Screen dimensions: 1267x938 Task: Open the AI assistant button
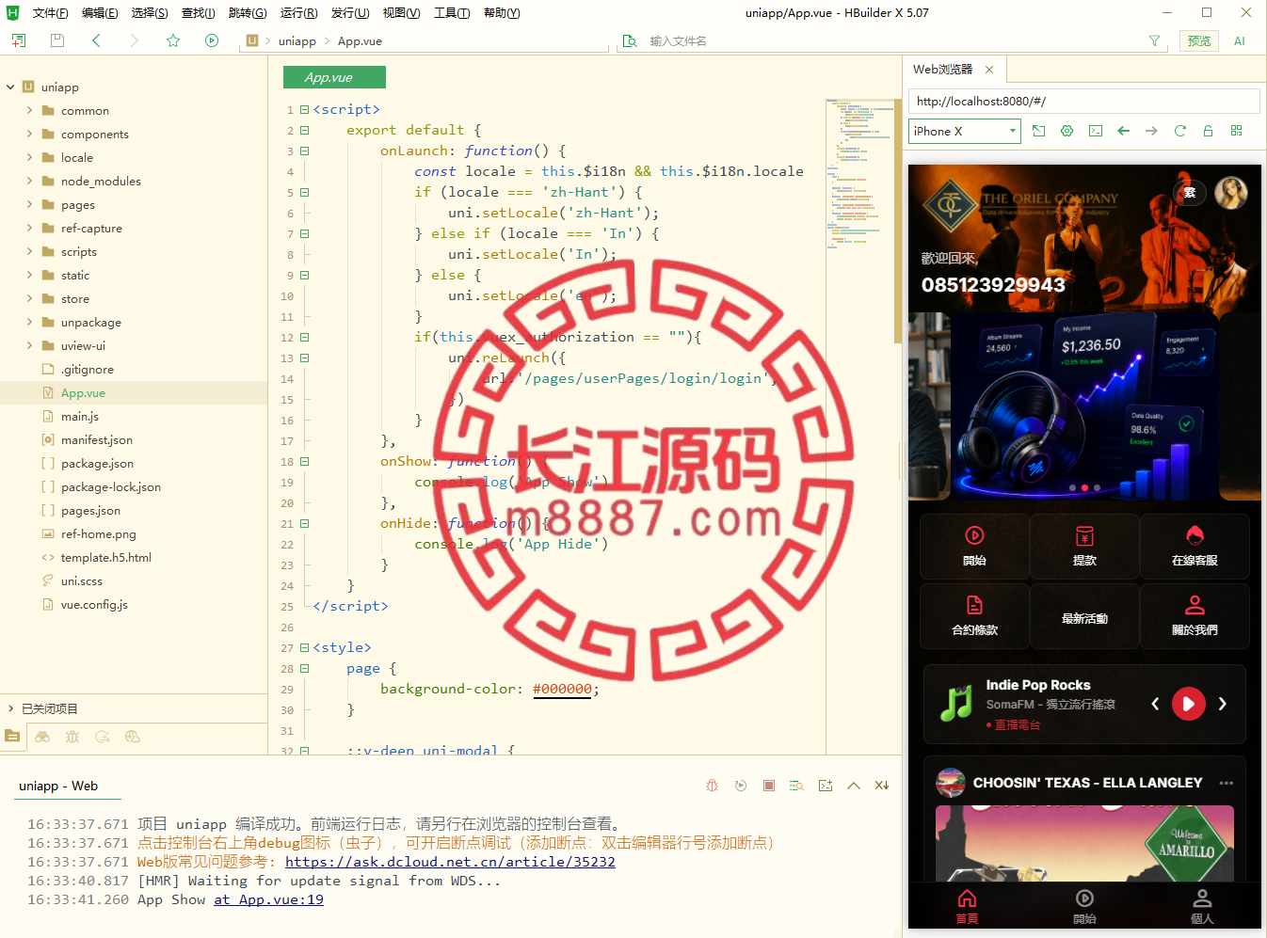1240,40
